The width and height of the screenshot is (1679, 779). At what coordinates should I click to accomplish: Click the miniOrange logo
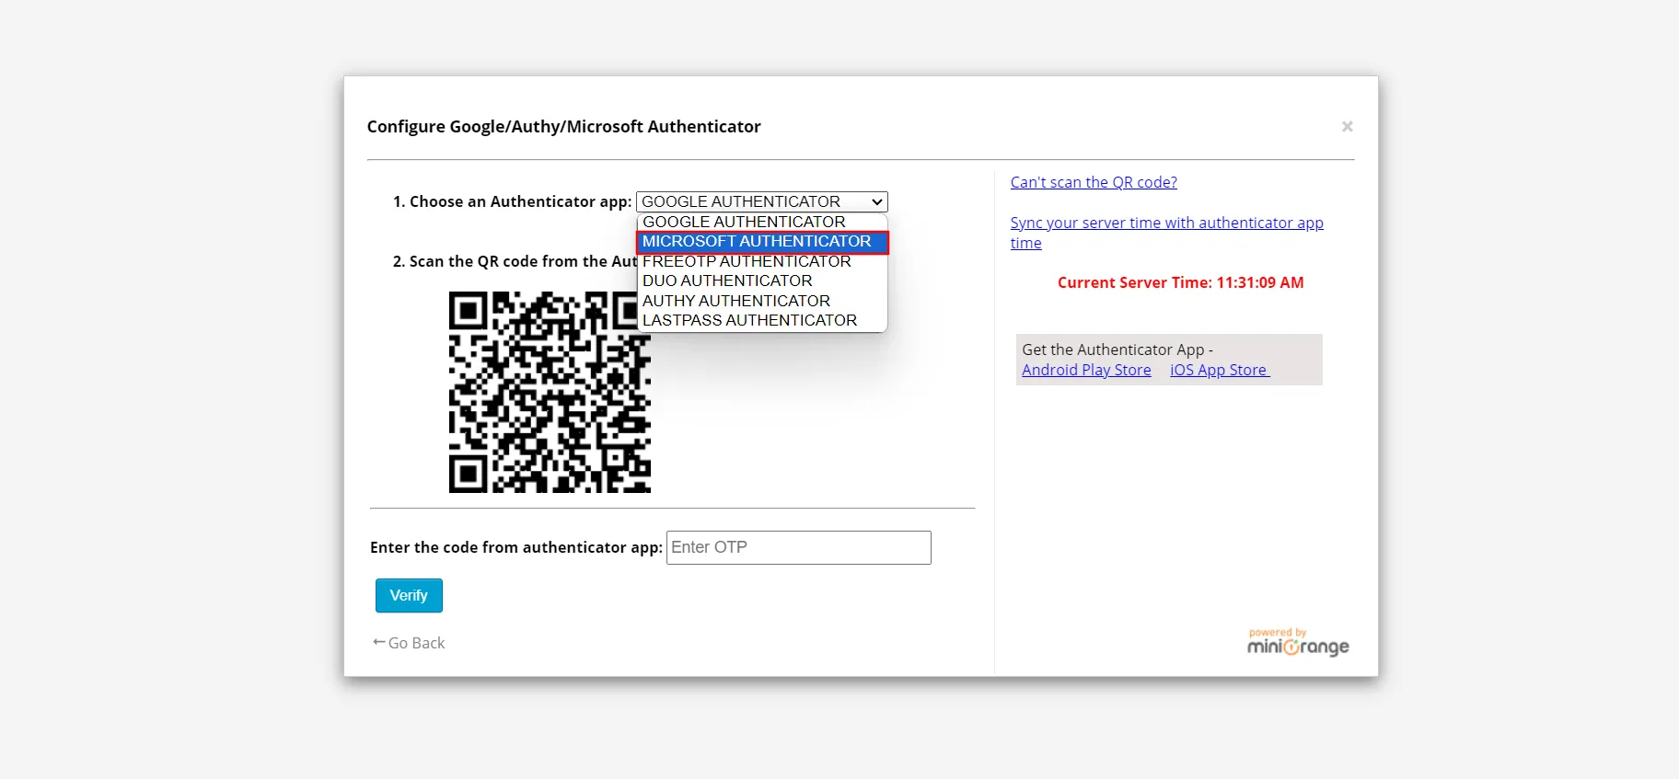point(1298,642)
